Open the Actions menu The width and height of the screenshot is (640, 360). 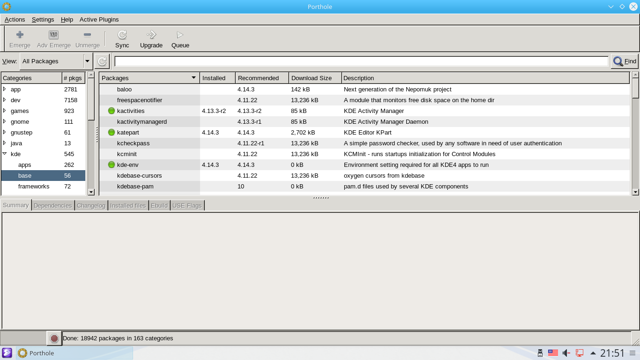[x=15, y=19]
